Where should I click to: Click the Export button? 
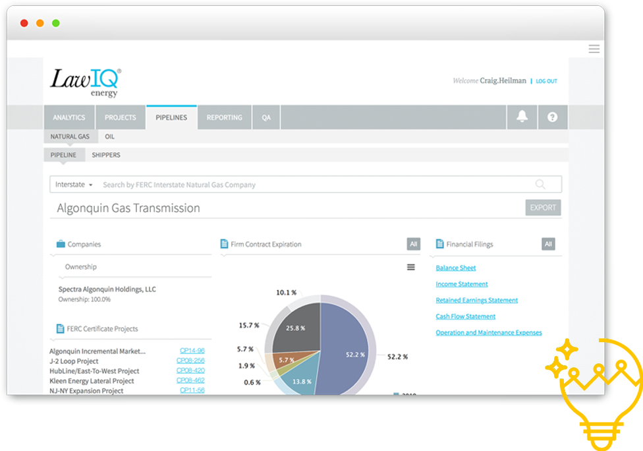(543, 207)
